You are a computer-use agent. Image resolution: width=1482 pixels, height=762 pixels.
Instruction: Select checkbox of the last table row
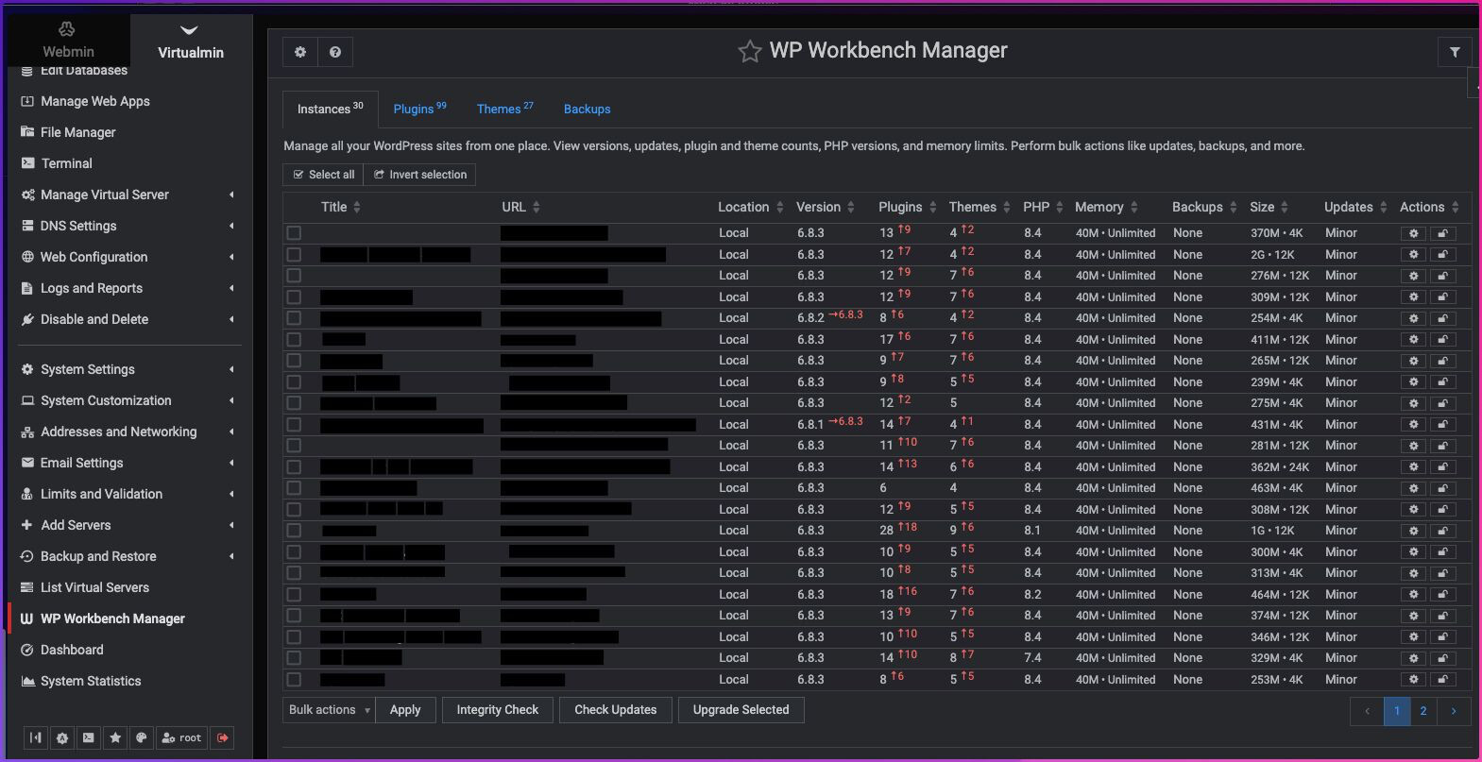[x=295, y=680]
